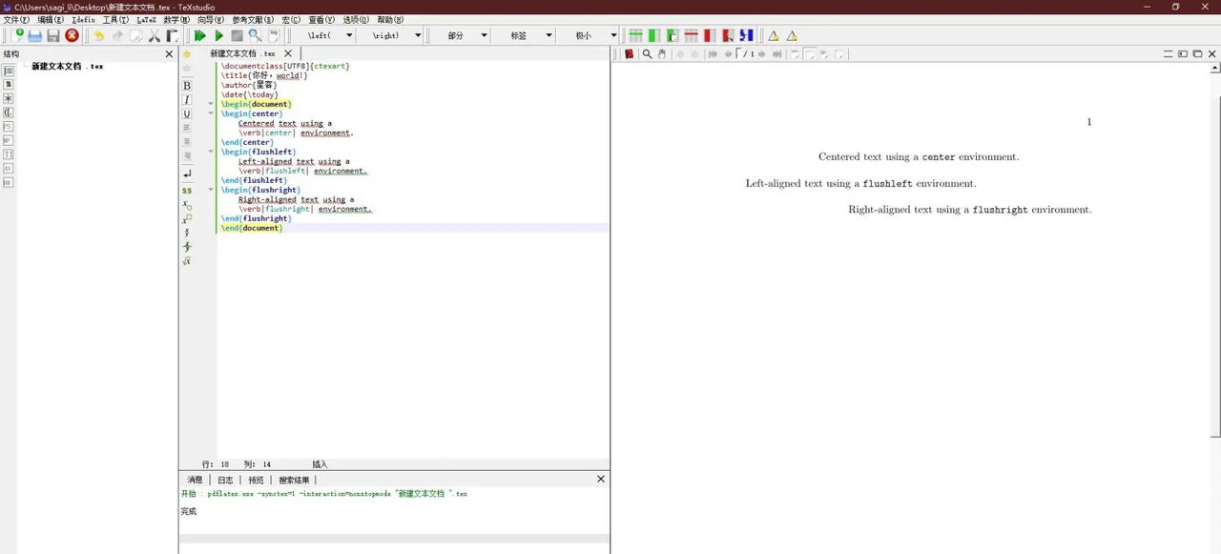Click the Save file floppy icon
This screenshot has width=1221, height=554.
pyautogui.click(x=53, y=35)
